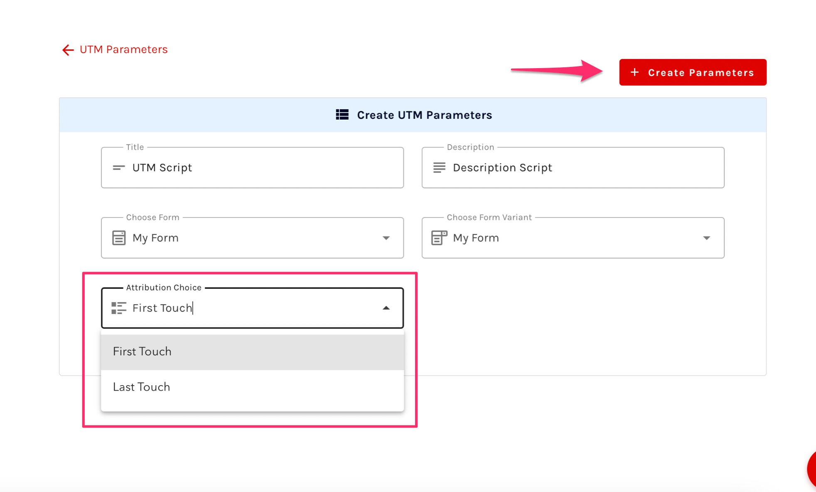Click the plus icon in Create Parameters
The image size is (816, 492).
tap(634, 72)
